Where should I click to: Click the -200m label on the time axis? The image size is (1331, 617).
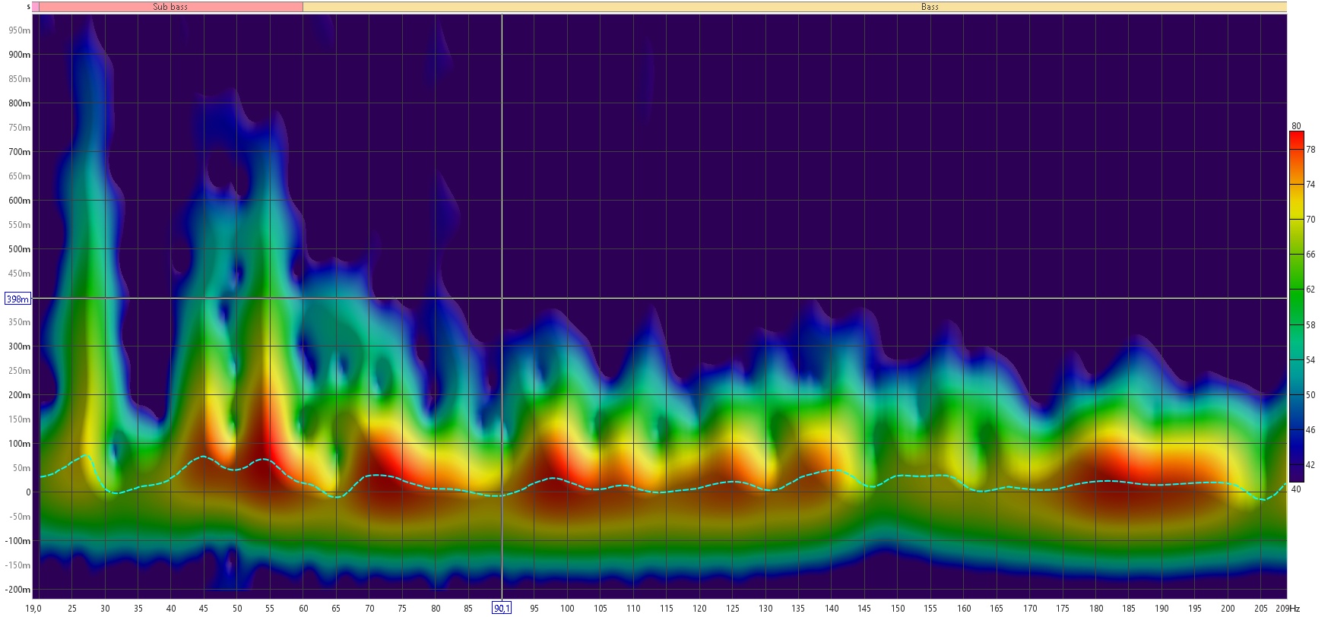[19, 590]
